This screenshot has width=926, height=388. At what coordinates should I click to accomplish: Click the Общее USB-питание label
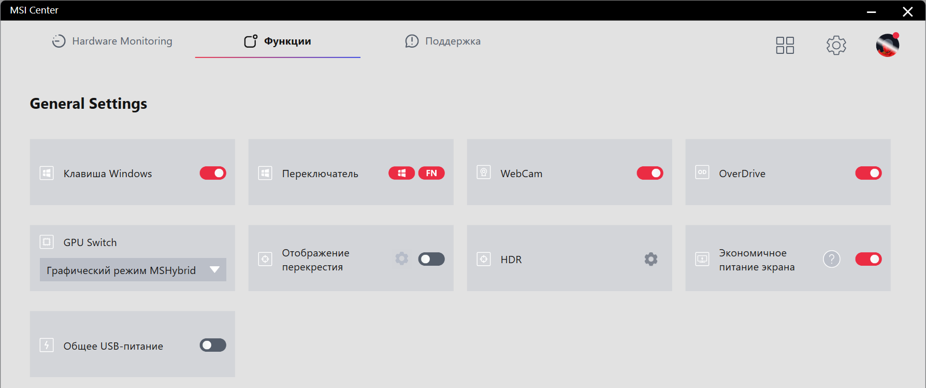coord(113,346)
